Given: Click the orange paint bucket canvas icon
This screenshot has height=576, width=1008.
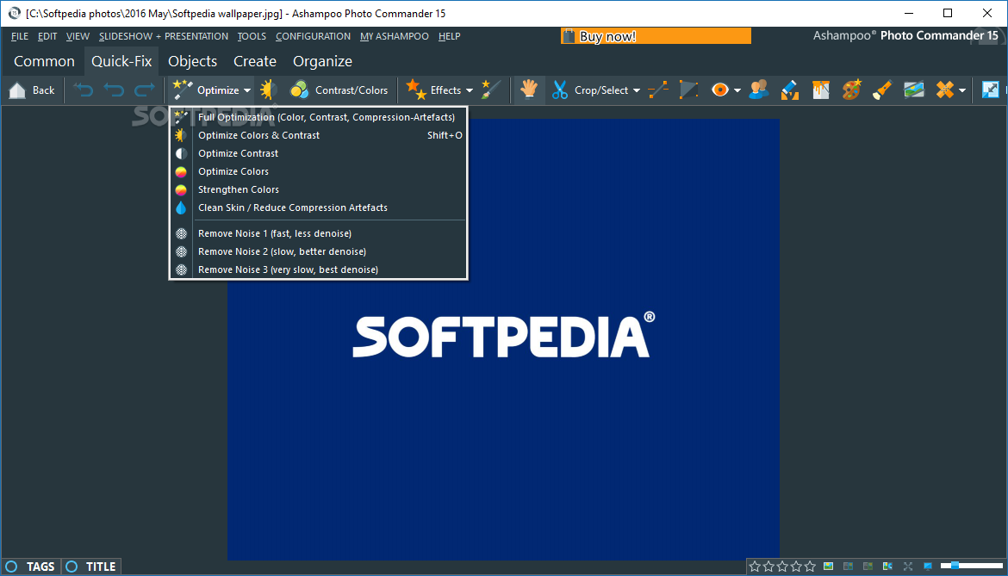Looking at the screenshot, I should (821, 90).
